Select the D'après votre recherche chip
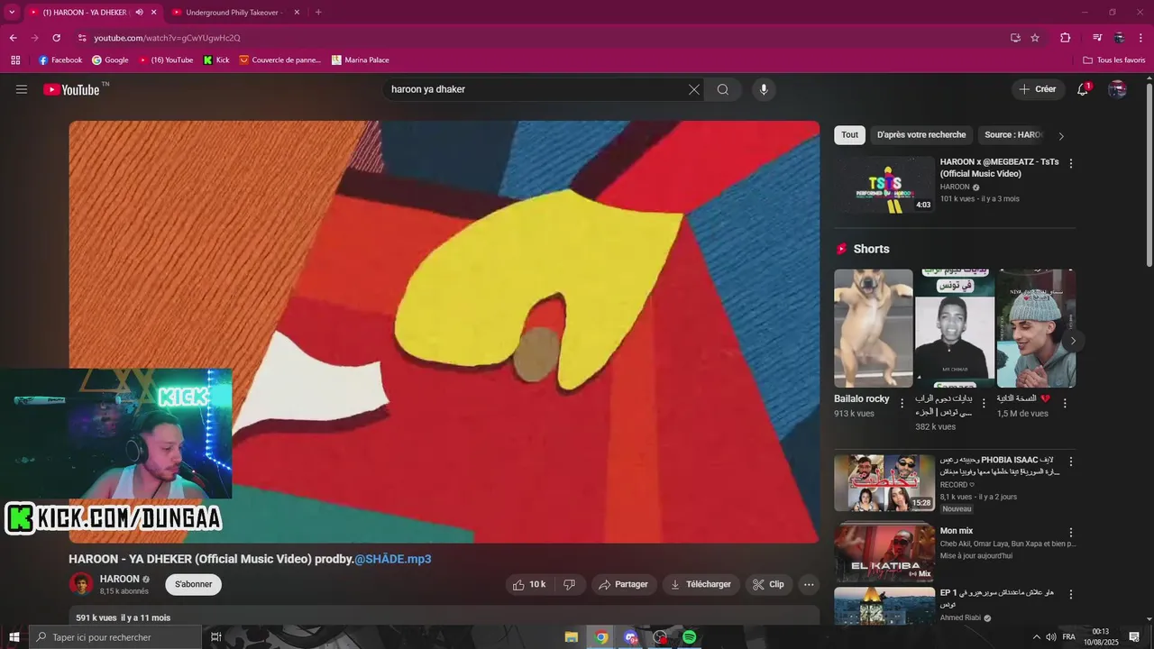The image size is (1154, 649). tap(921, 135)
